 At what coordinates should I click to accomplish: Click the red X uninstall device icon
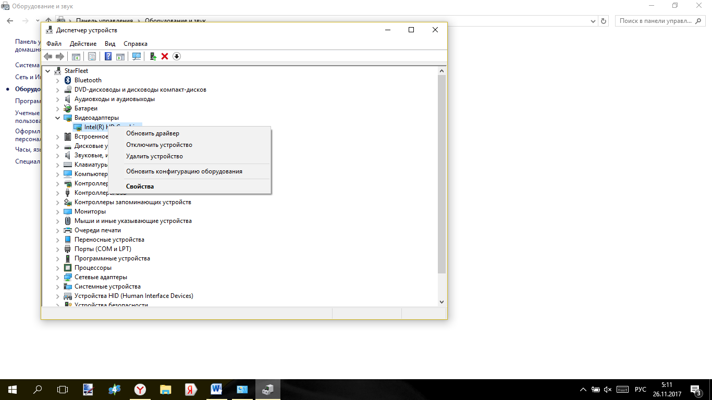[x=165, y=56]
